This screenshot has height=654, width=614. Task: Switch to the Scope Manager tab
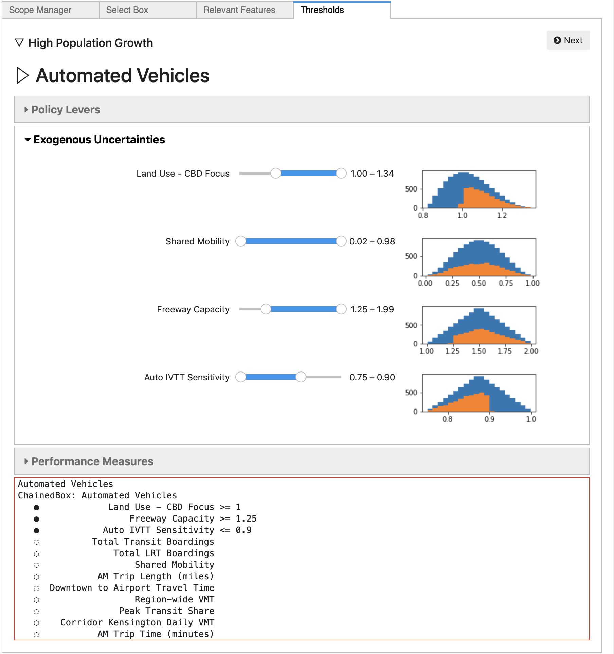(40, 10)
